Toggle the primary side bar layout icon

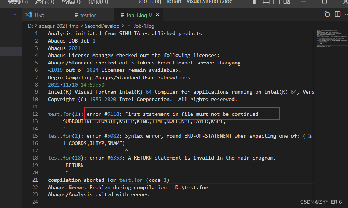[256, 2]
